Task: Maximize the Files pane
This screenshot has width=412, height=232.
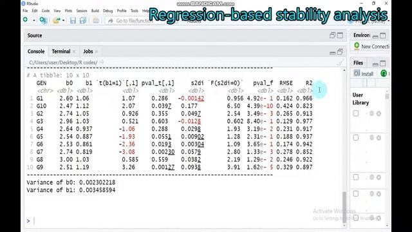Action: click(383, 63)
